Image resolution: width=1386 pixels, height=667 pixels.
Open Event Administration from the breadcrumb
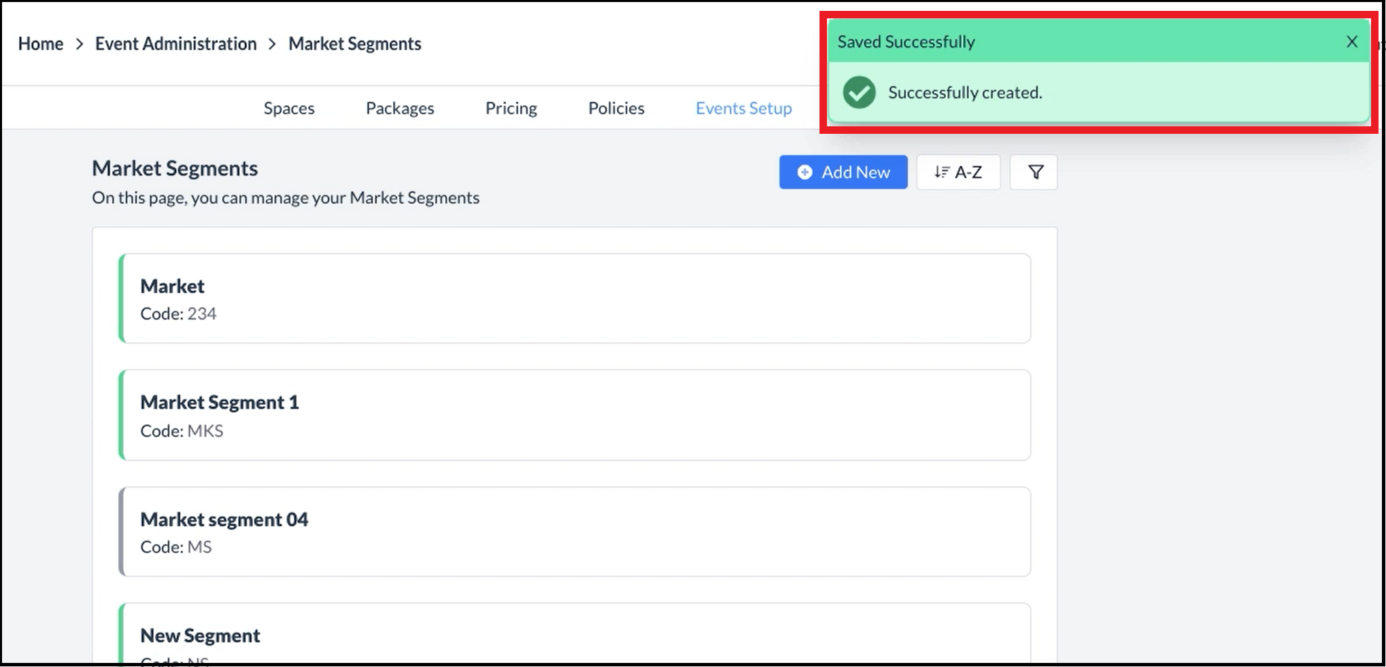coord(175,44)
